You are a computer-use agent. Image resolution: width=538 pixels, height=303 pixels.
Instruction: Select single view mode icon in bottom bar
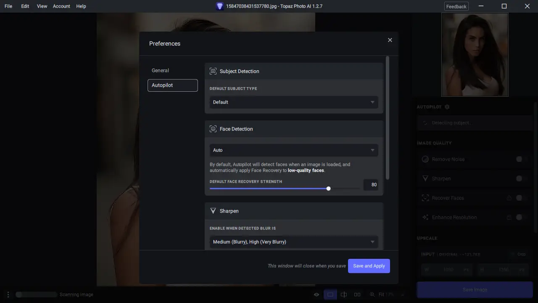coord(330,295)
